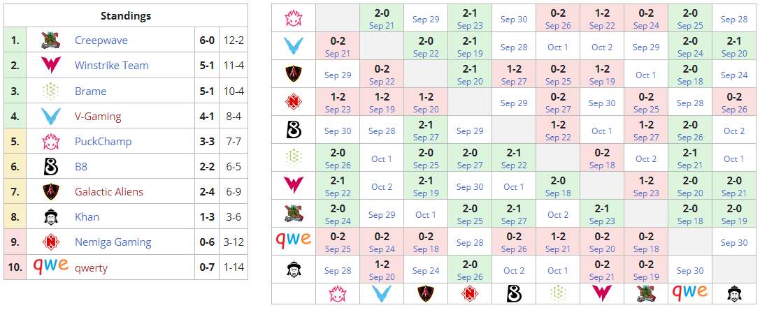Open the Creepwave team name link
The height and width of the screenshot is (310, 760).
point(101,40)
